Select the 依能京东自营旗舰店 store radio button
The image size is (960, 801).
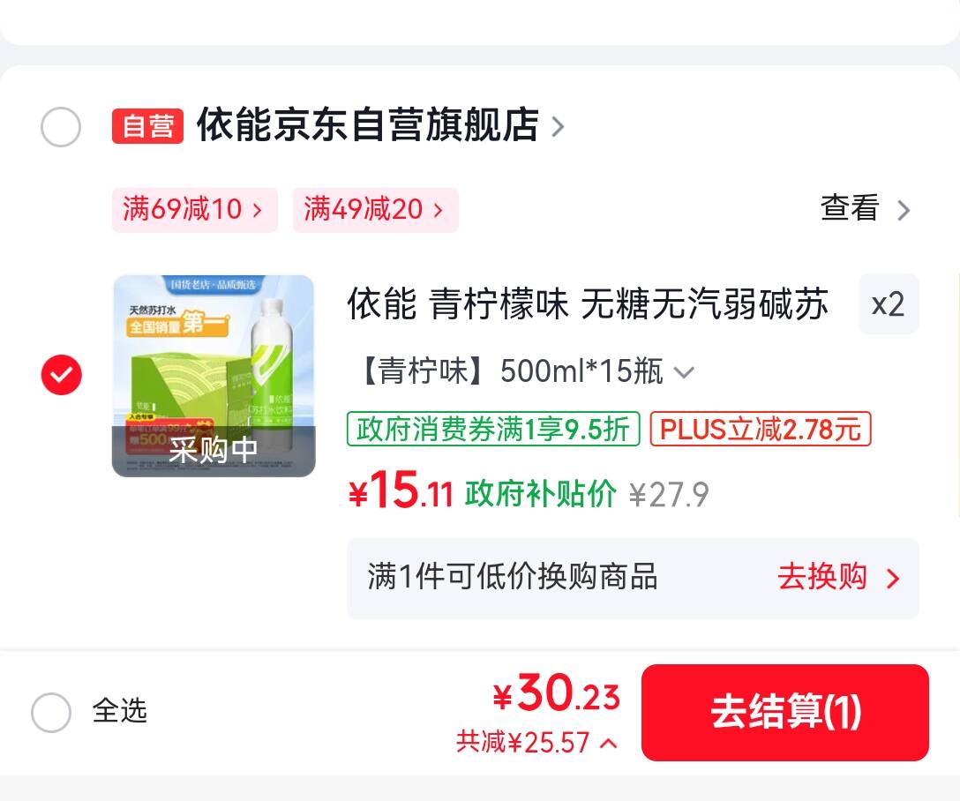pyautogui.click(x=61, y=127)
